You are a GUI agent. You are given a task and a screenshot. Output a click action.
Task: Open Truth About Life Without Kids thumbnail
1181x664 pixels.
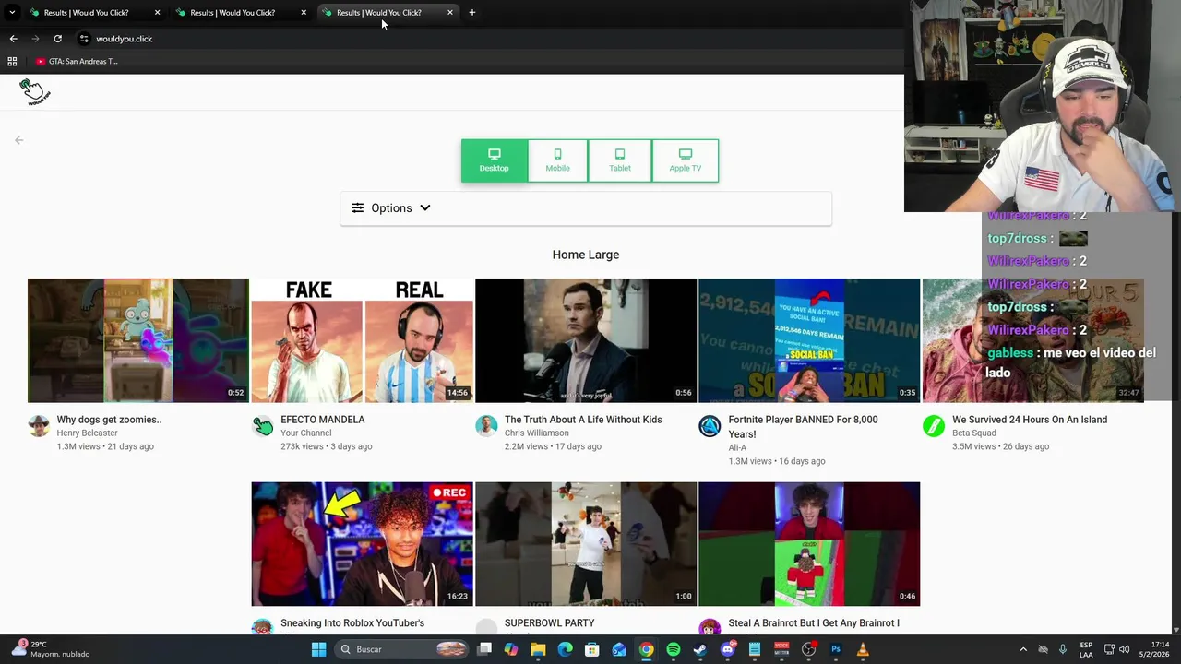click(x=586, y=340)
